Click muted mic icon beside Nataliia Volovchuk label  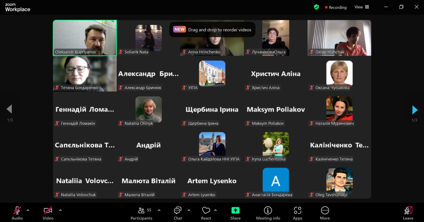pyautogui.click(x=57, y=195)
